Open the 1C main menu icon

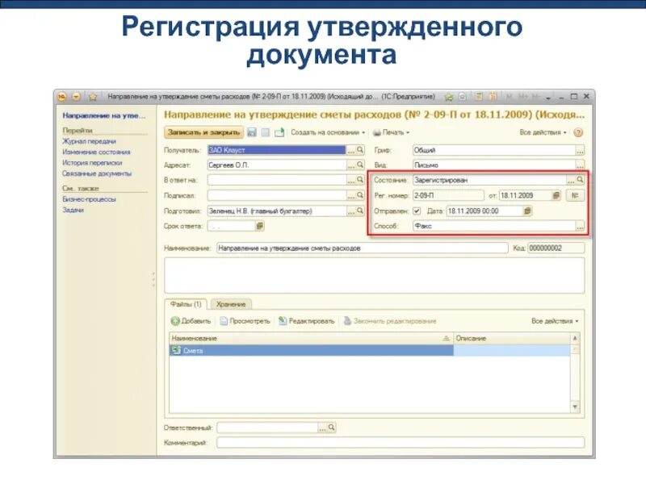(x=62, y=97)
